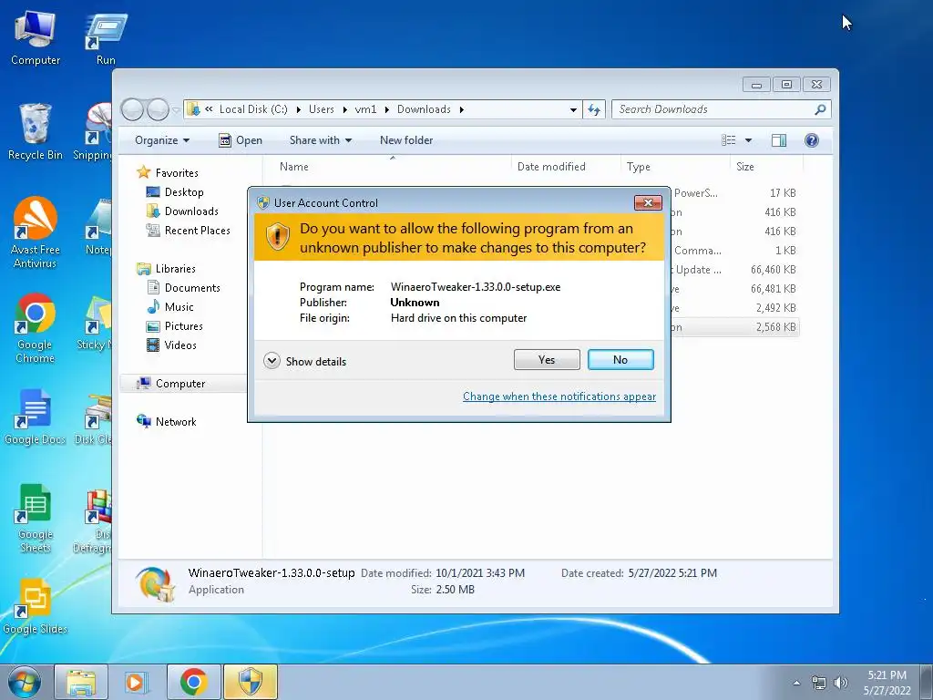Select the file row sized 66,460 KB
The width and height of the screenshot is (933, 700).
point(736,270)
